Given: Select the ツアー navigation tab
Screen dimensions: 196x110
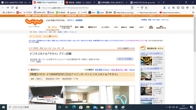Looking at the screenshot, I should tap(116, 27).
